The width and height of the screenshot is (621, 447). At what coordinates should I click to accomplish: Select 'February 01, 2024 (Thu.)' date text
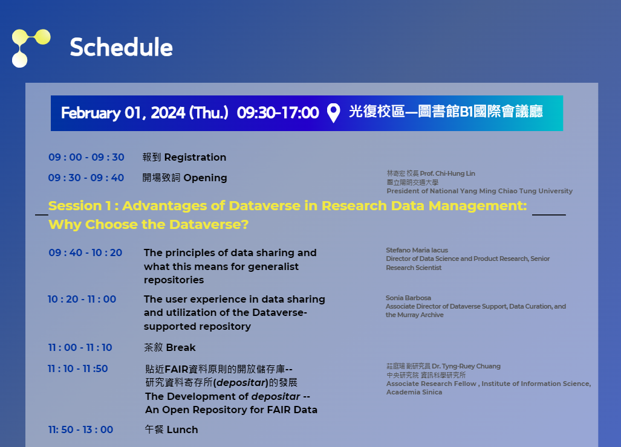[x=145, y=113]
